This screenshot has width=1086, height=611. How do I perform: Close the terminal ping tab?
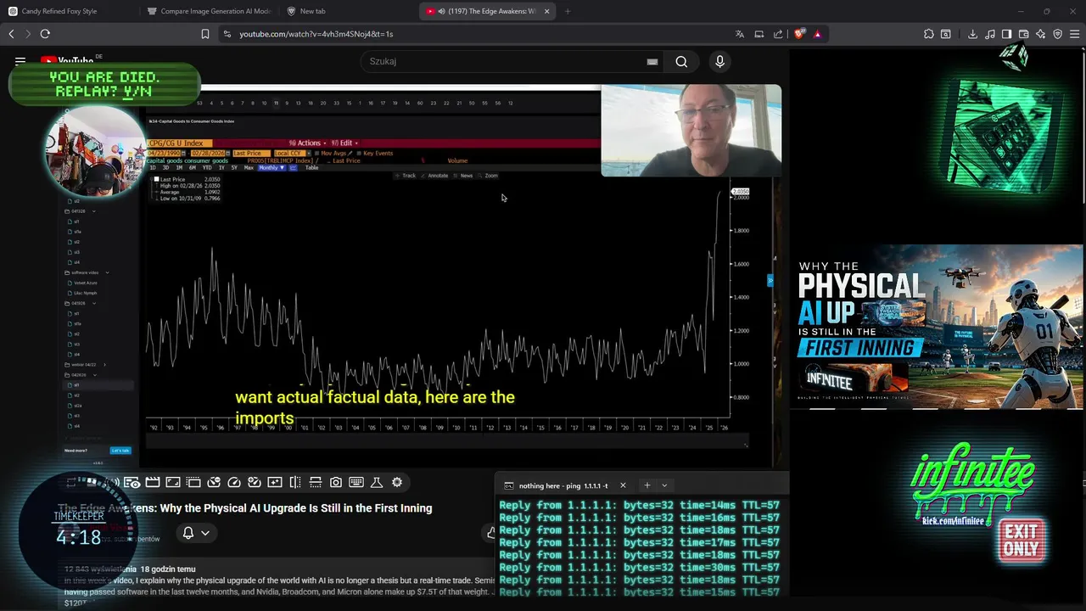click(x=623, y=485)
